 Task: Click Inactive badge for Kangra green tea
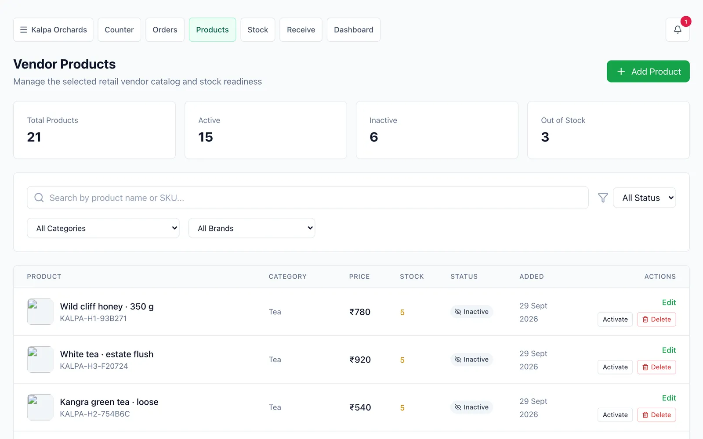(x=471, y=407)
